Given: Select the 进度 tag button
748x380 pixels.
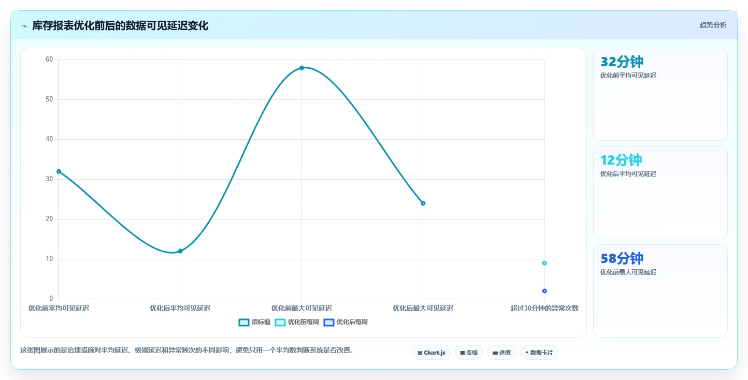Looking at the screenshot, I should pos(501,353).
